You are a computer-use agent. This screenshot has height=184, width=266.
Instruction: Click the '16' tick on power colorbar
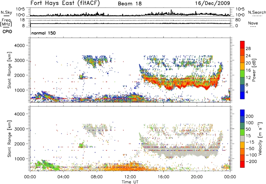tap(248, 70)
